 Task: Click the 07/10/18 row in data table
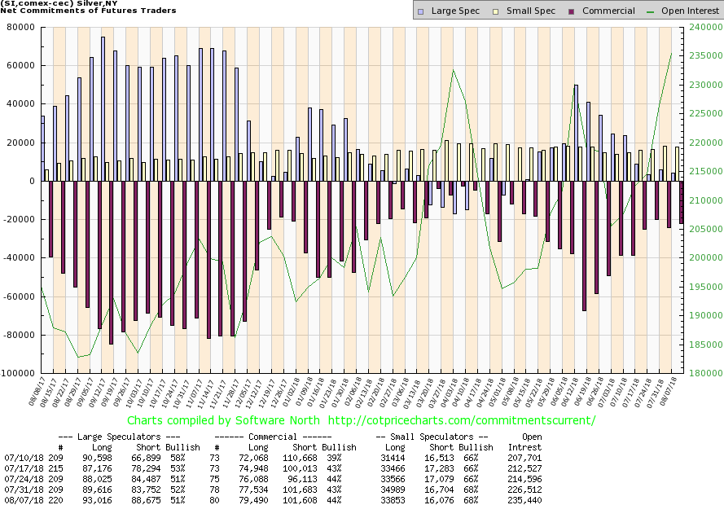21,459
